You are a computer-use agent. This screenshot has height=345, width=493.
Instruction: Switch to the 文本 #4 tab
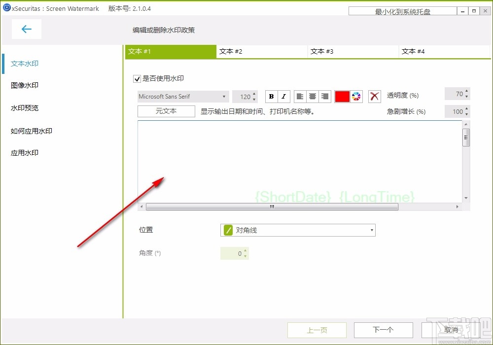point(444,52)
